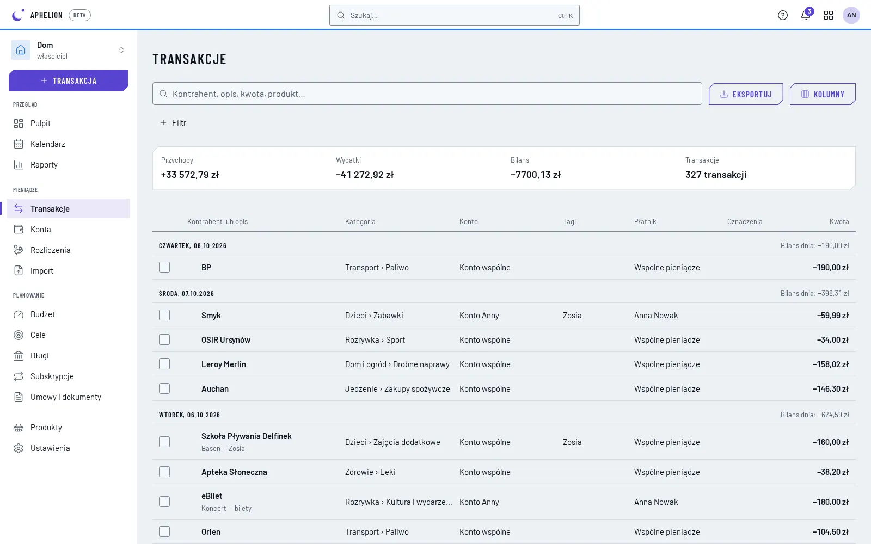Click the Transakcje arrows icon in sidebar
The height and width of the screenshot is (544, 871).
tap(19, 209)
